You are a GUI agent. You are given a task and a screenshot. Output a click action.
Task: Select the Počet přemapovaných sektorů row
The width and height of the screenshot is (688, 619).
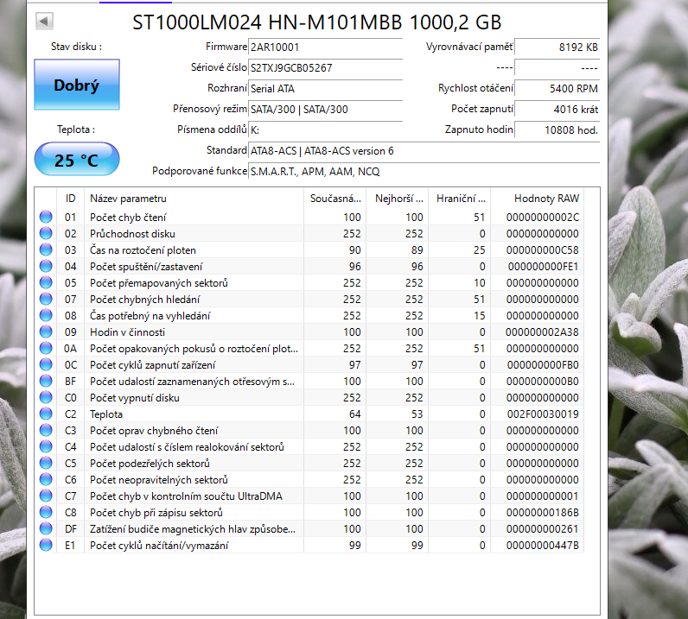pos(309,283)
